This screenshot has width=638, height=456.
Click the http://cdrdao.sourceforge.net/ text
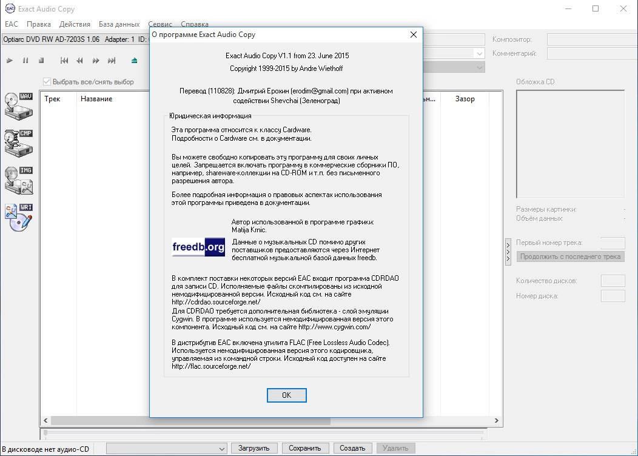point(216,302)
